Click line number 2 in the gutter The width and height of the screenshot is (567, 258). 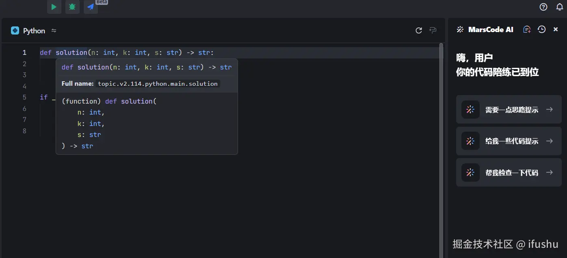coord(24,64)
